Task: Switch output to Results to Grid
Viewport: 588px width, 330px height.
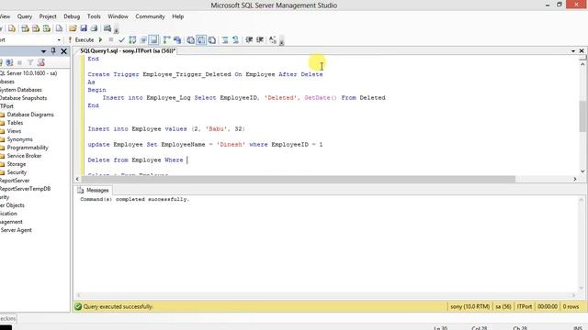Action: click(x=201, y=39)
